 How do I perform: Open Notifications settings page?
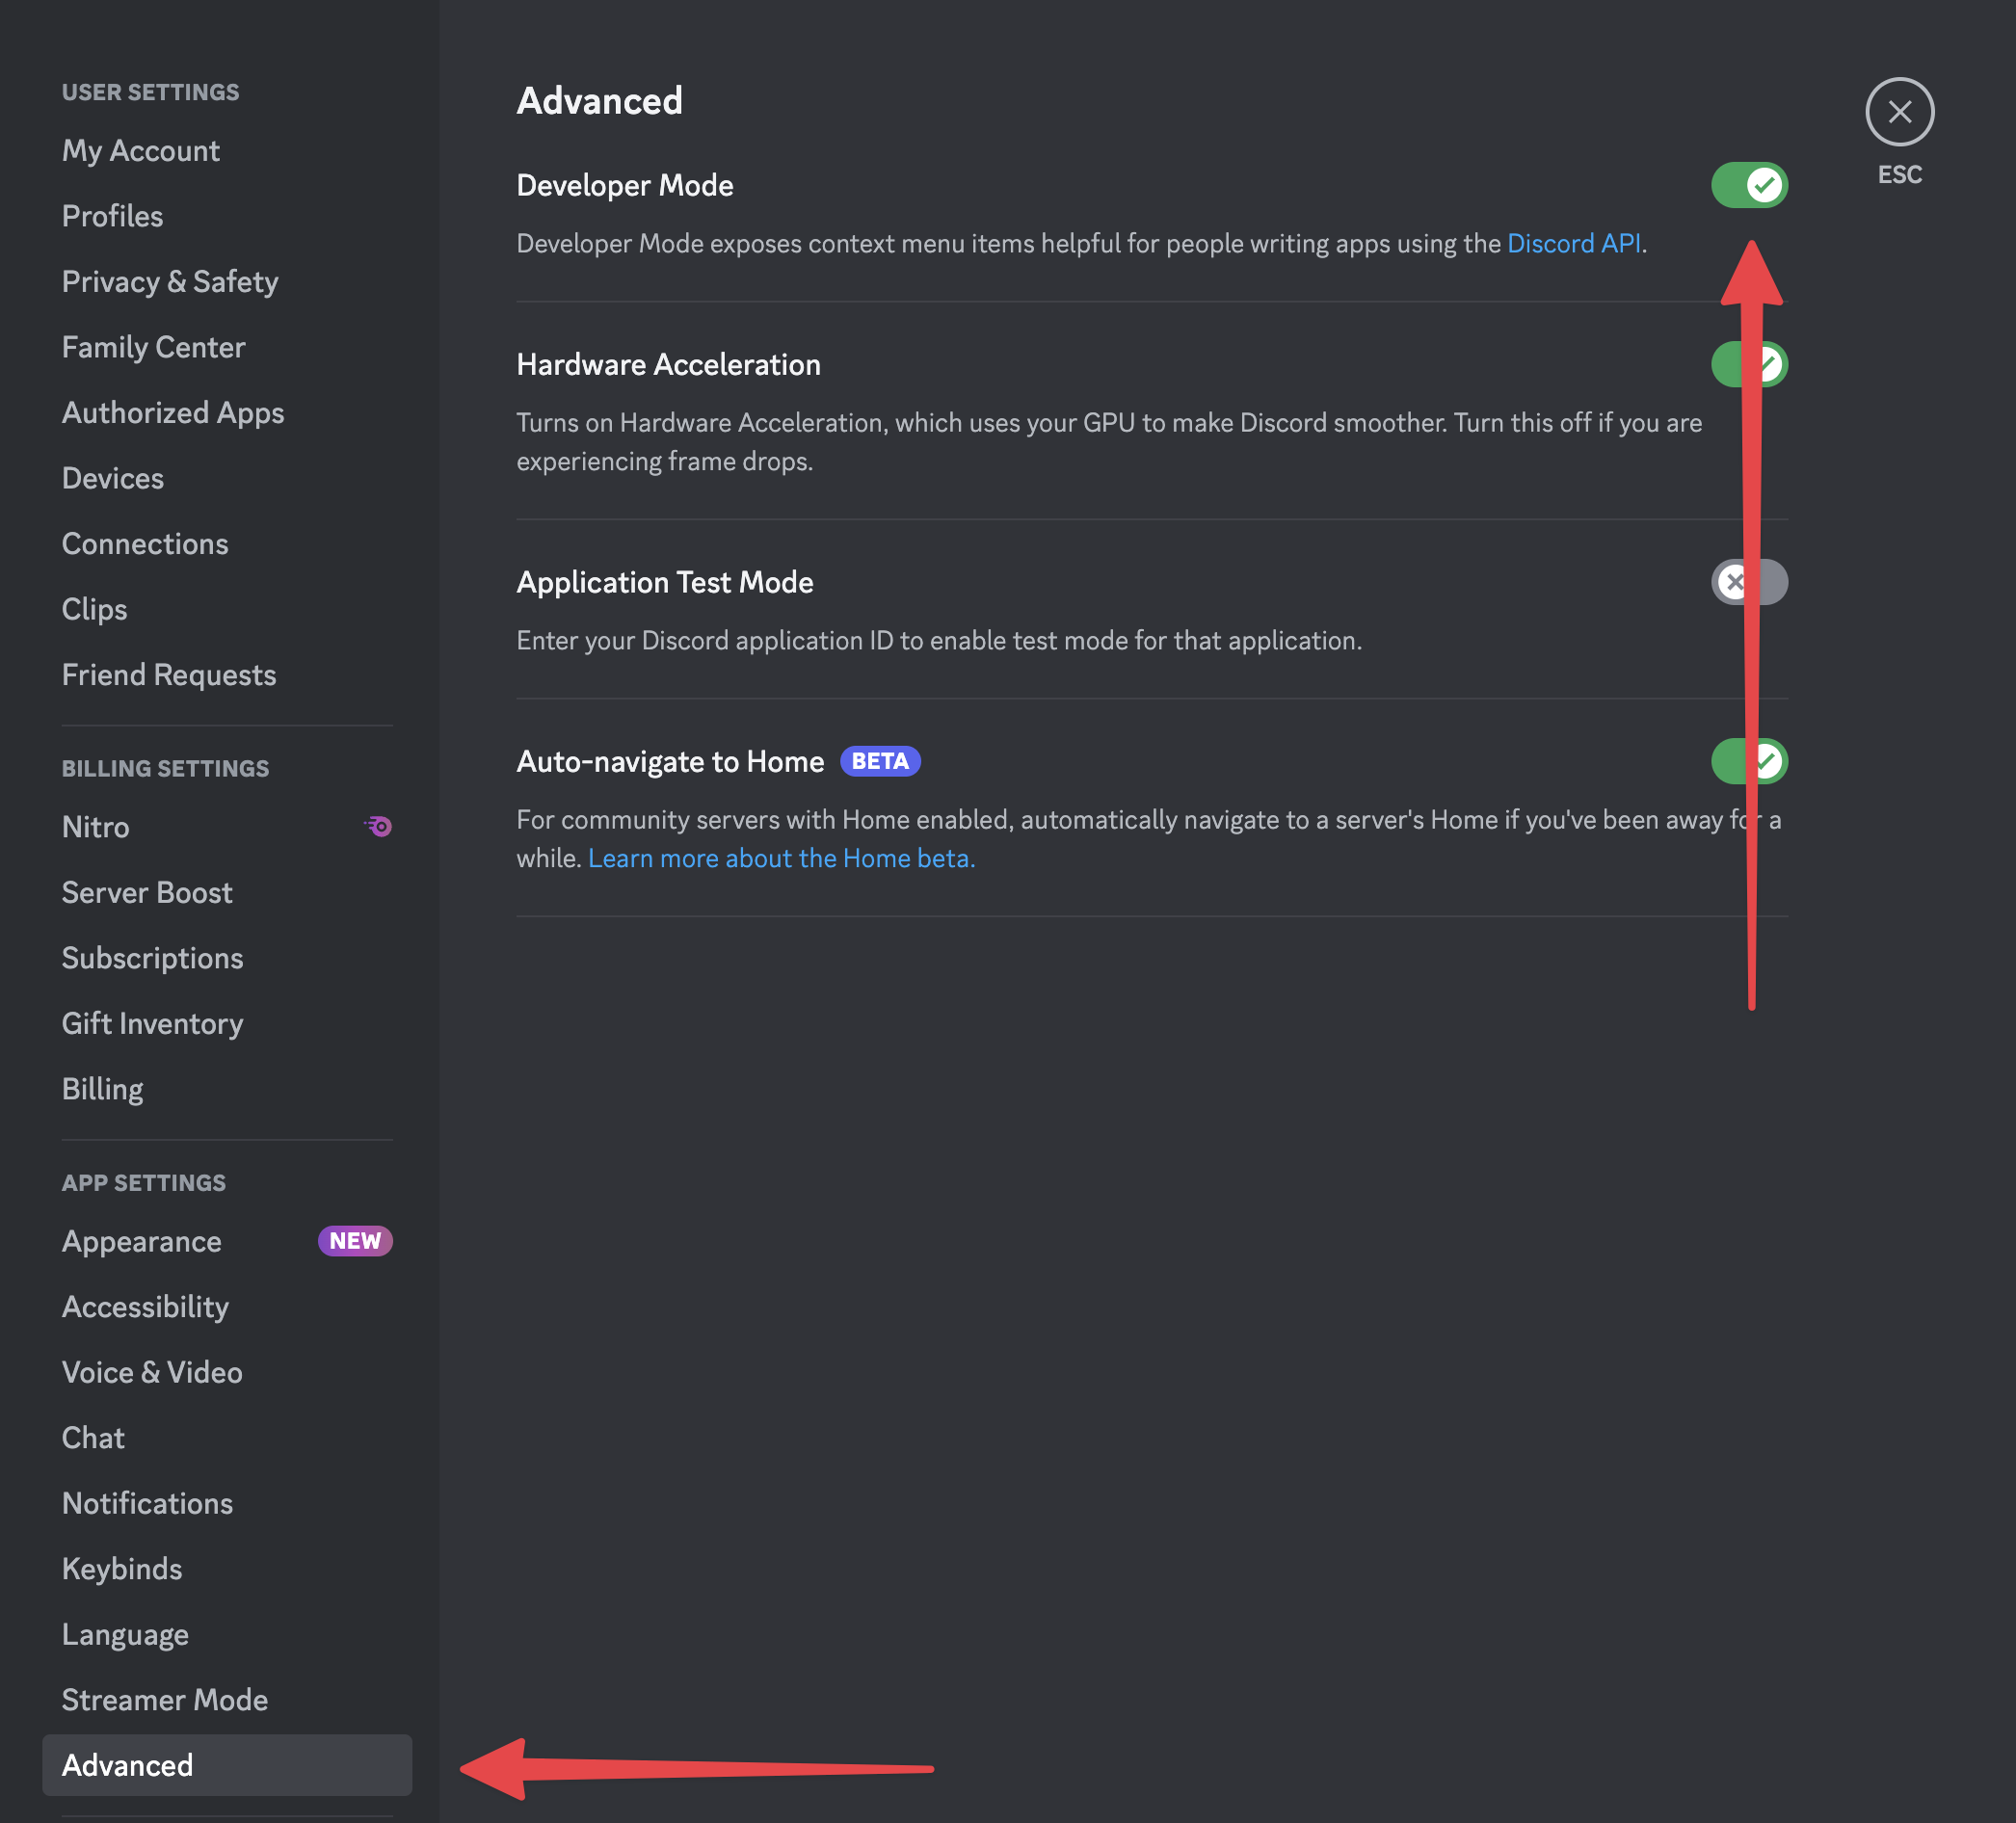point(147,1501)
